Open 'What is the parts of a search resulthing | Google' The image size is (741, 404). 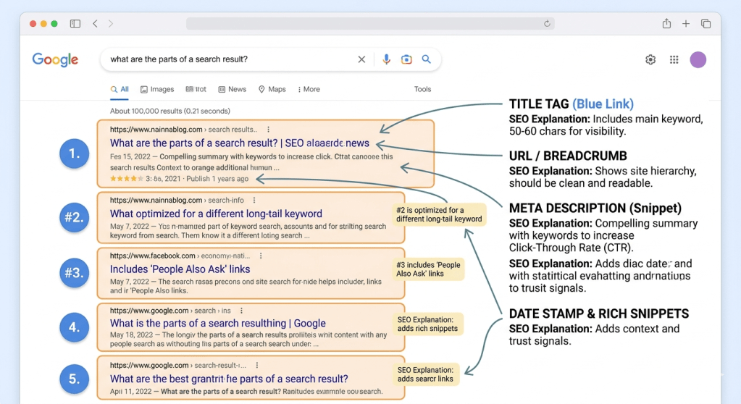[218, 323]
